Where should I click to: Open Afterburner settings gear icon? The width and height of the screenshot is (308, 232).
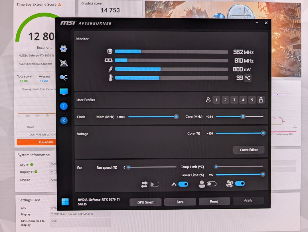coord(63,49)
